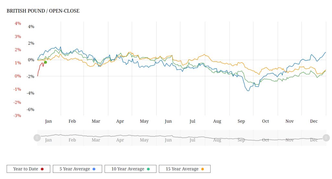Click the Oct label on the x-axis
The image size is (332, 179).
[x=265, y=121]
